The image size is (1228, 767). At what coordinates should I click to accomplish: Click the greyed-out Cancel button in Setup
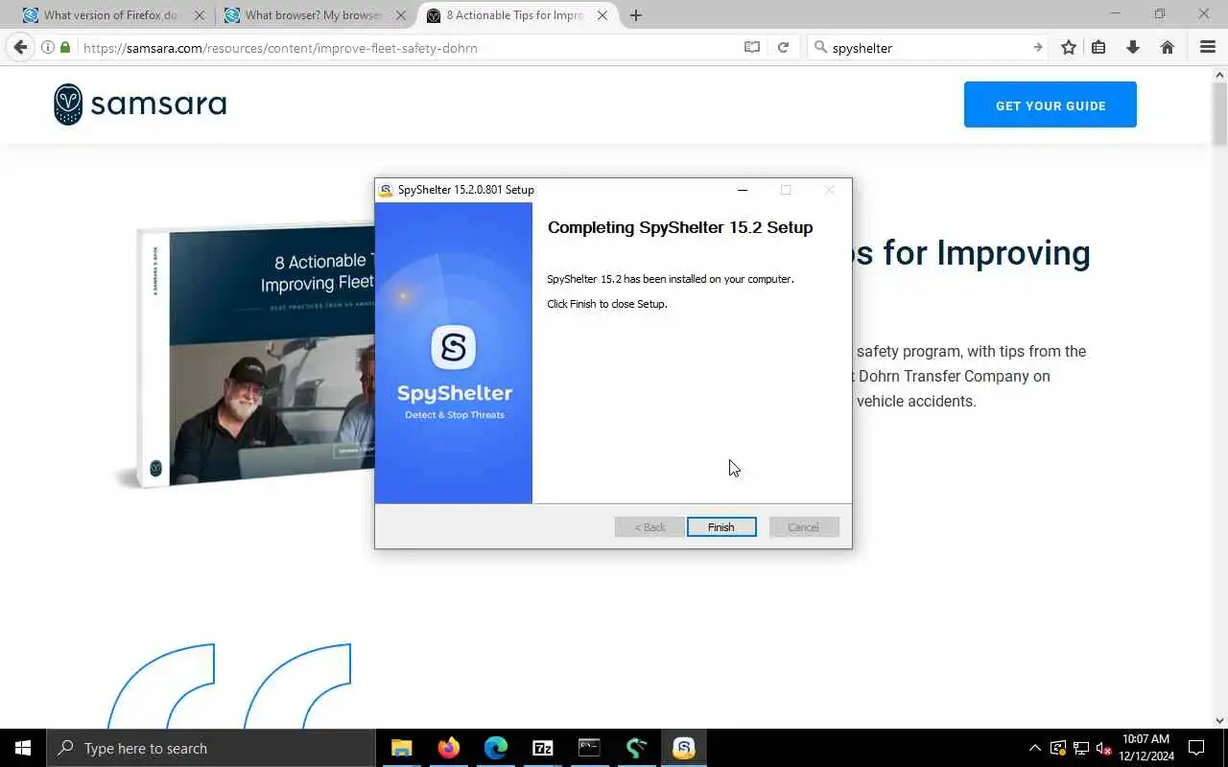[x=804, y=527]
